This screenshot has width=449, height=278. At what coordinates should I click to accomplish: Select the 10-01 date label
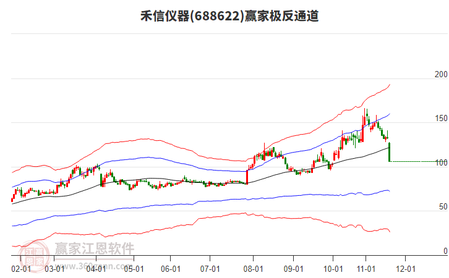click(x=333, y=269)
